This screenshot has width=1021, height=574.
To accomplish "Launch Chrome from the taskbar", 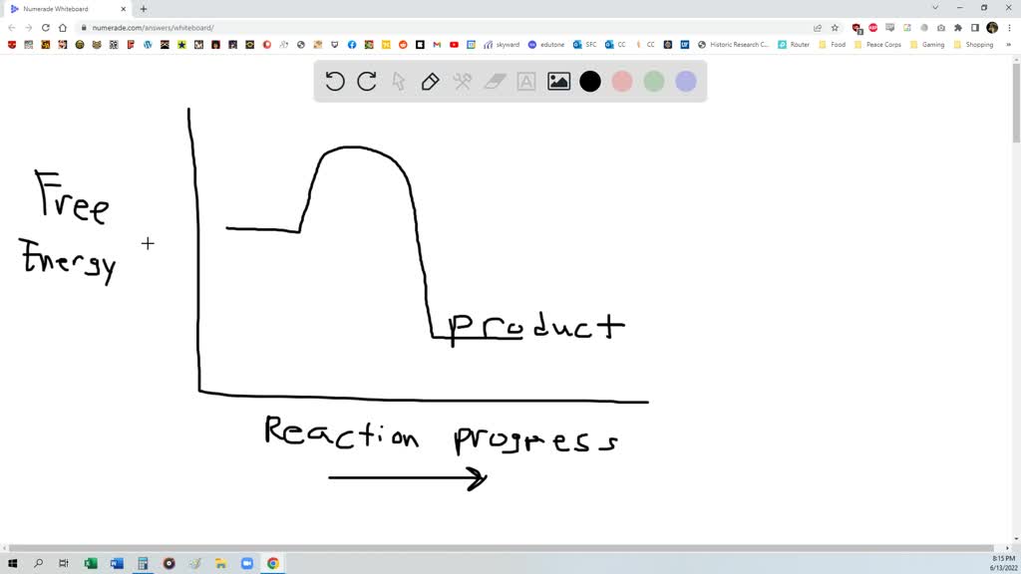I will [x=272, y=563].
